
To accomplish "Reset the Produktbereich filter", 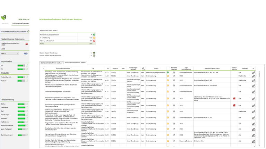I will 27,77.
